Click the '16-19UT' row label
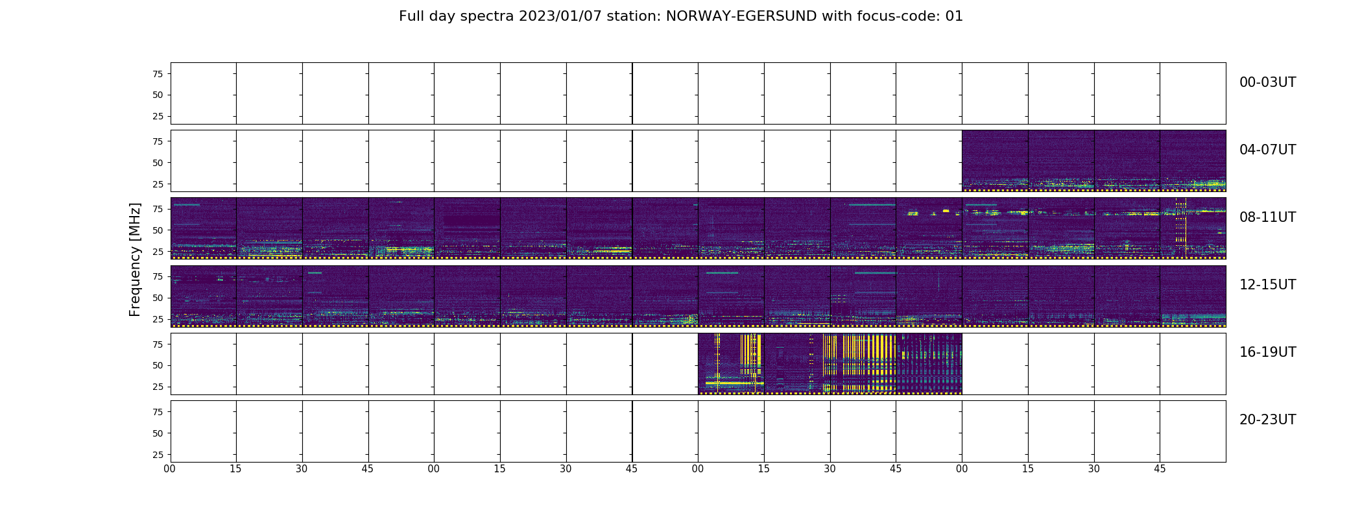 [1267, 352]
